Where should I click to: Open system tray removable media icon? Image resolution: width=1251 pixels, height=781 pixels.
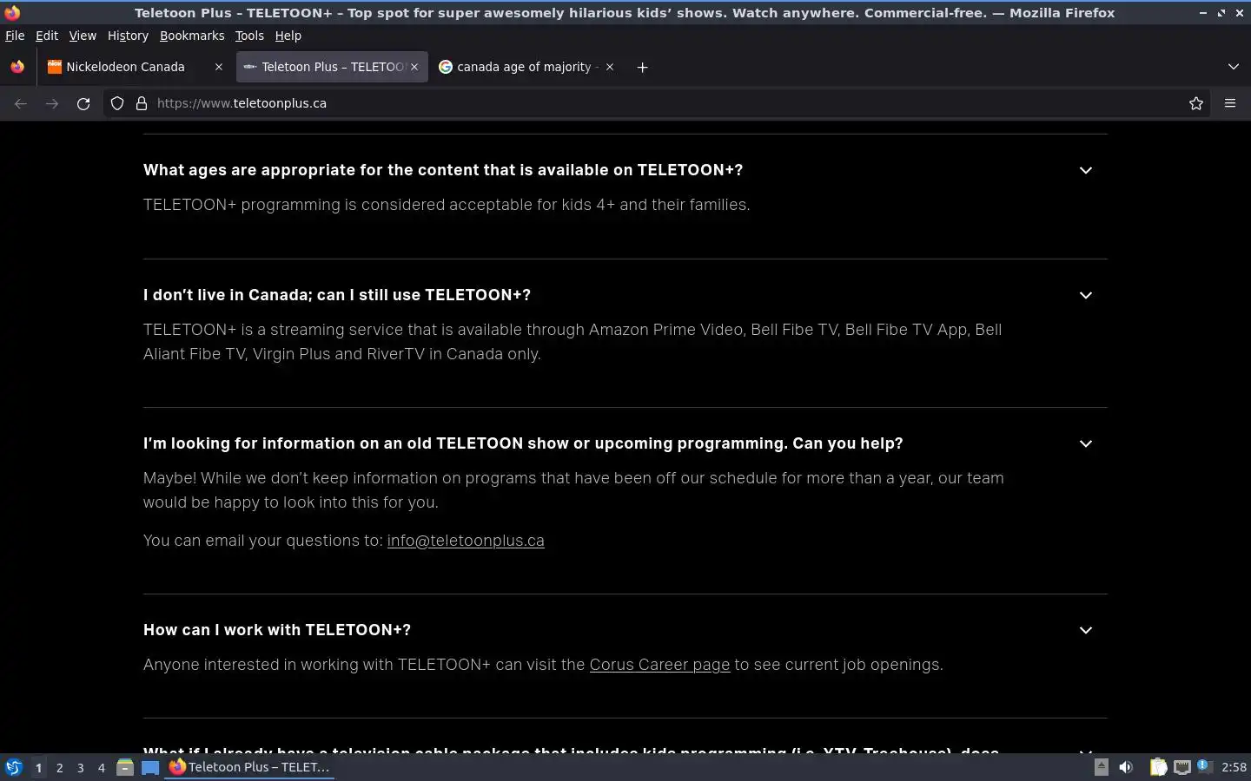pos(1101,767)
